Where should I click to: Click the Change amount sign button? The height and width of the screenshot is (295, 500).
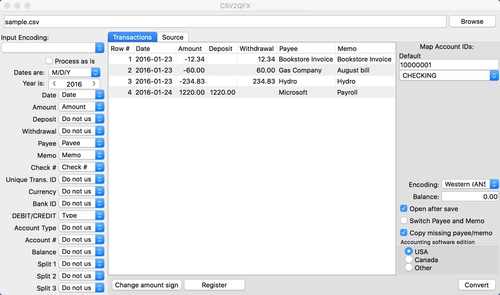click(147, 285)
